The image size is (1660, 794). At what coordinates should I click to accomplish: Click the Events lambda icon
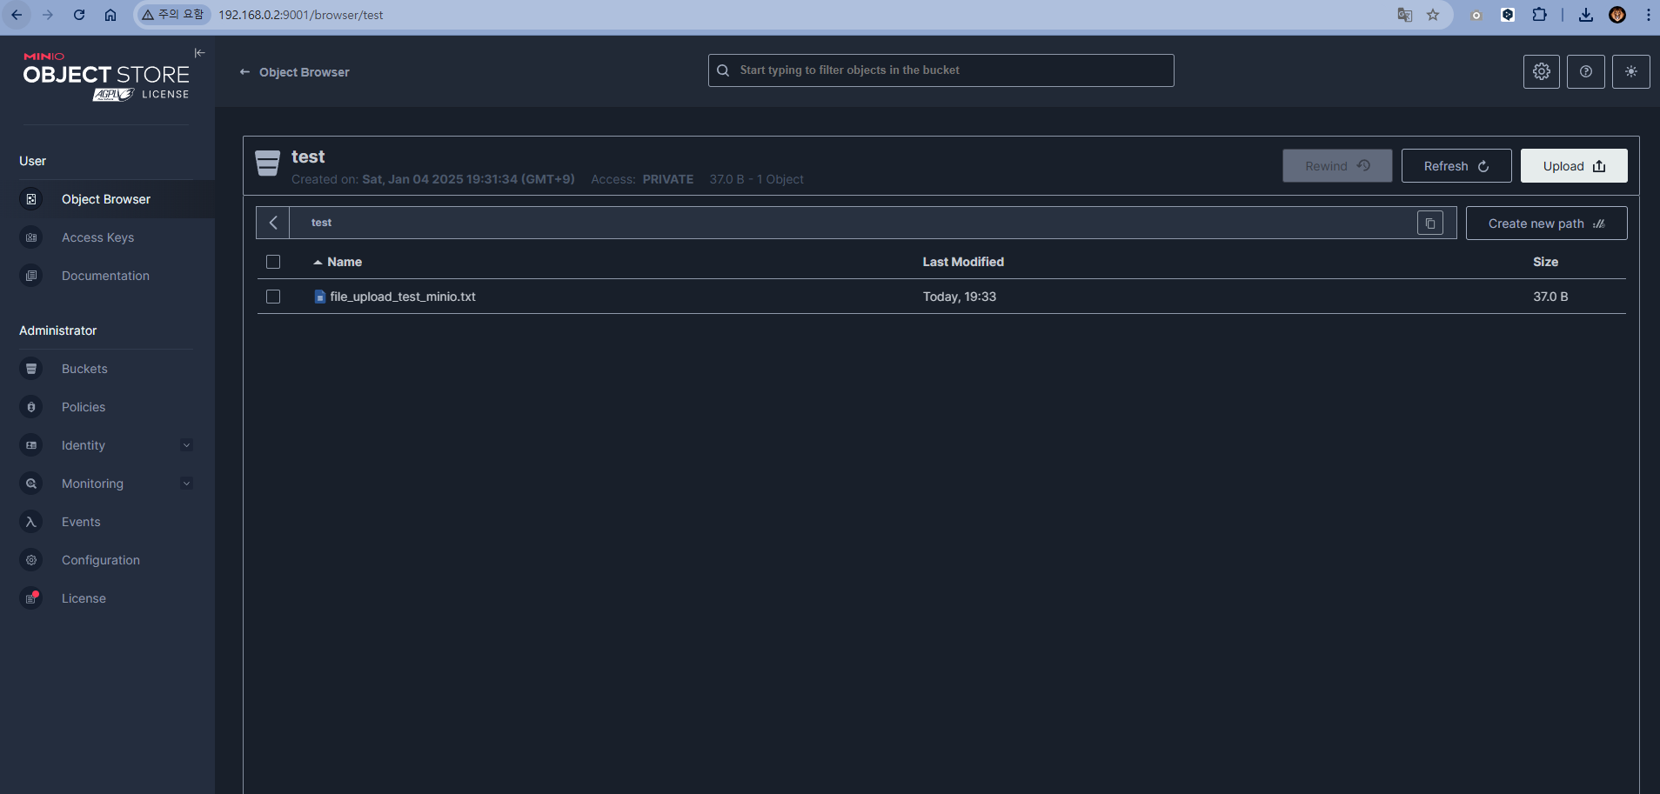coord(31,521)
